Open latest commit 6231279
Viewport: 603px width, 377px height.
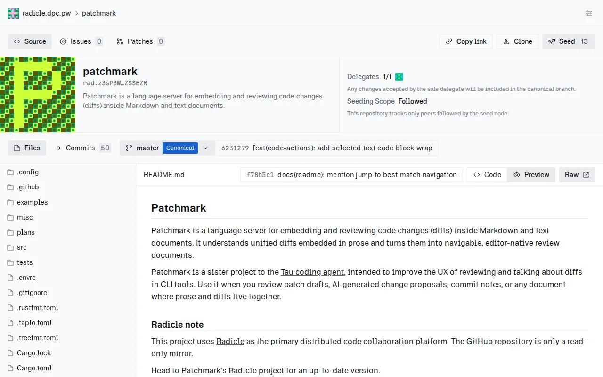(327, 148)
